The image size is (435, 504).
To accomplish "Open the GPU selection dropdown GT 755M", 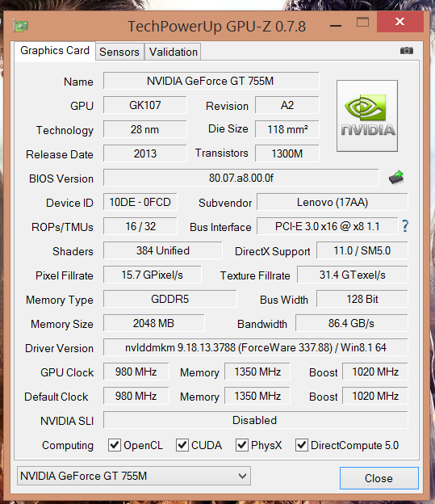I will 134,476.
